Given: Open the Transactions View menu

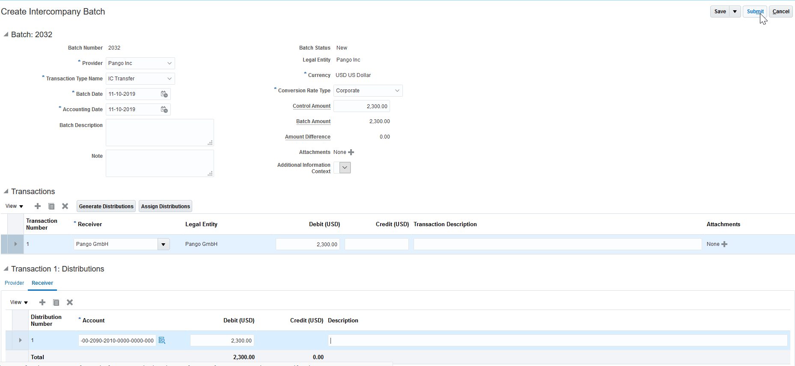Looking at the screenshot, I should click(x=14, y=206).
